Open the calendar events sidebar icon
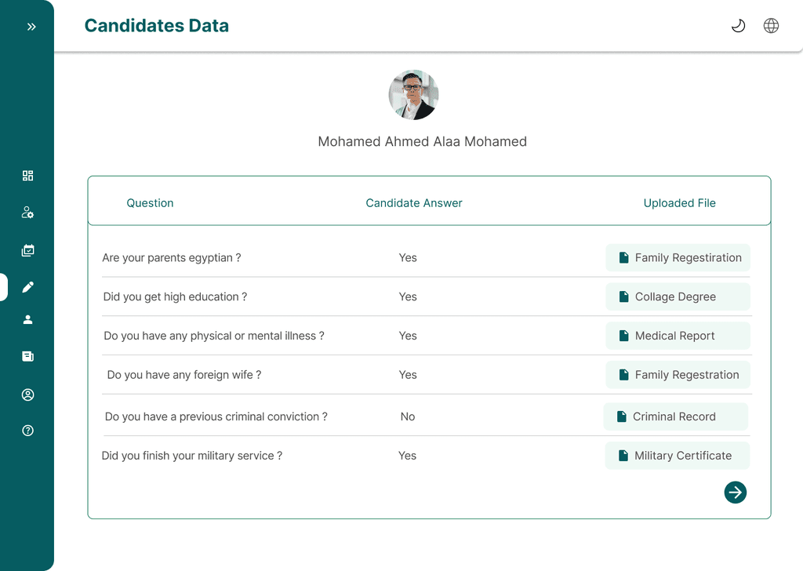803x571 pixels. 28,251
